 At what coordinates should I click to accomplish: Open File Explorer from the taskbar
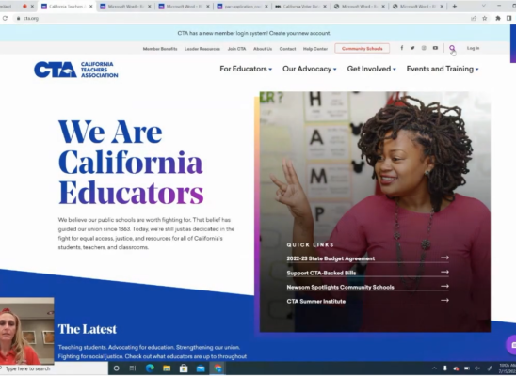click(167, 368)
